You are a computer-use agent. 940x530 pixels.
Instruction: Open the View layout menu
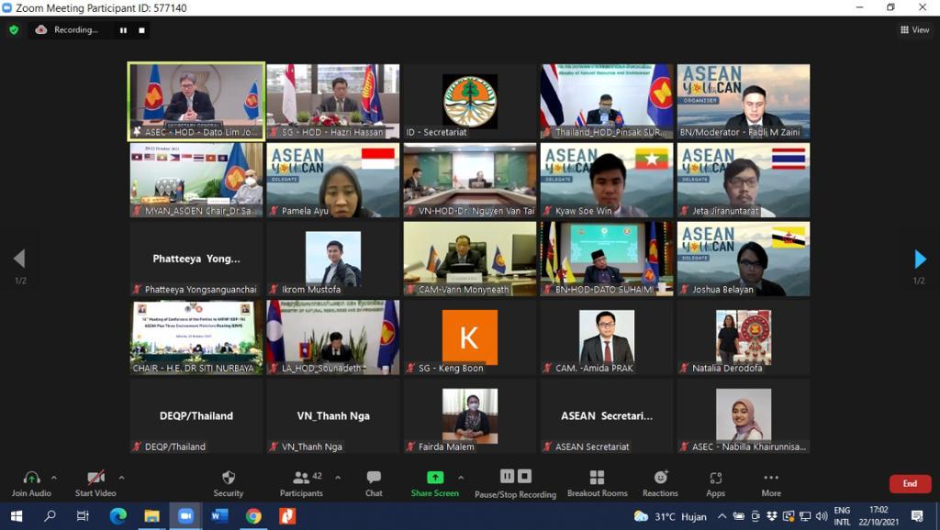[x=917, y=30]
